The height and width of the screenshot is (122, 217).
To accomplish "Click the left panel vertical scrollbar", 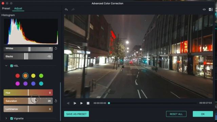I will tap(60, 102).
